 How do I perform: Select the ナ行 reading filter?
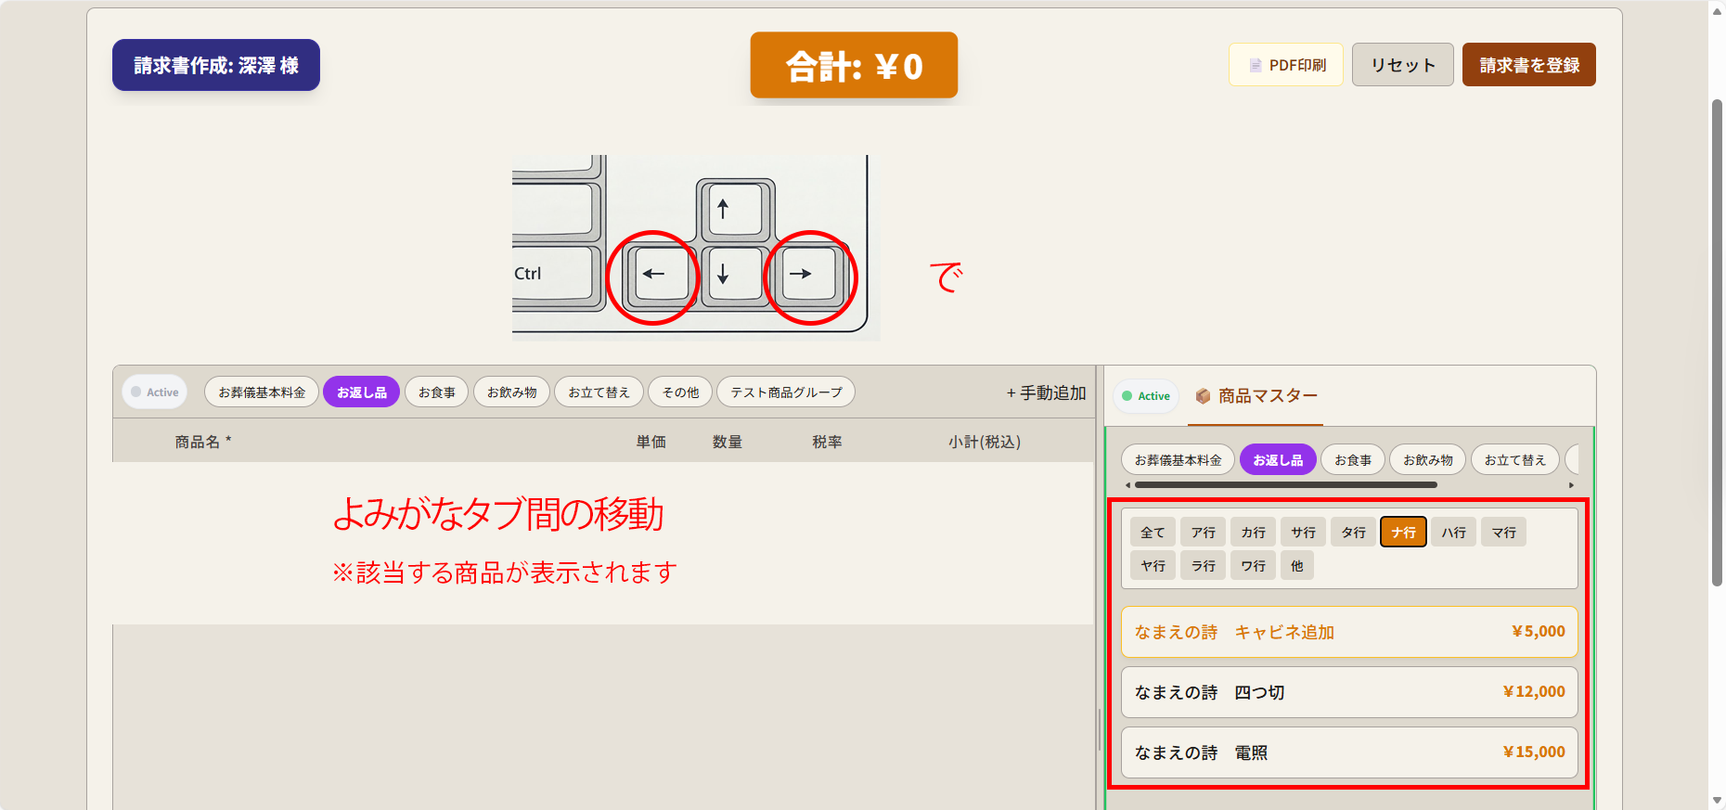[1403, 533]
